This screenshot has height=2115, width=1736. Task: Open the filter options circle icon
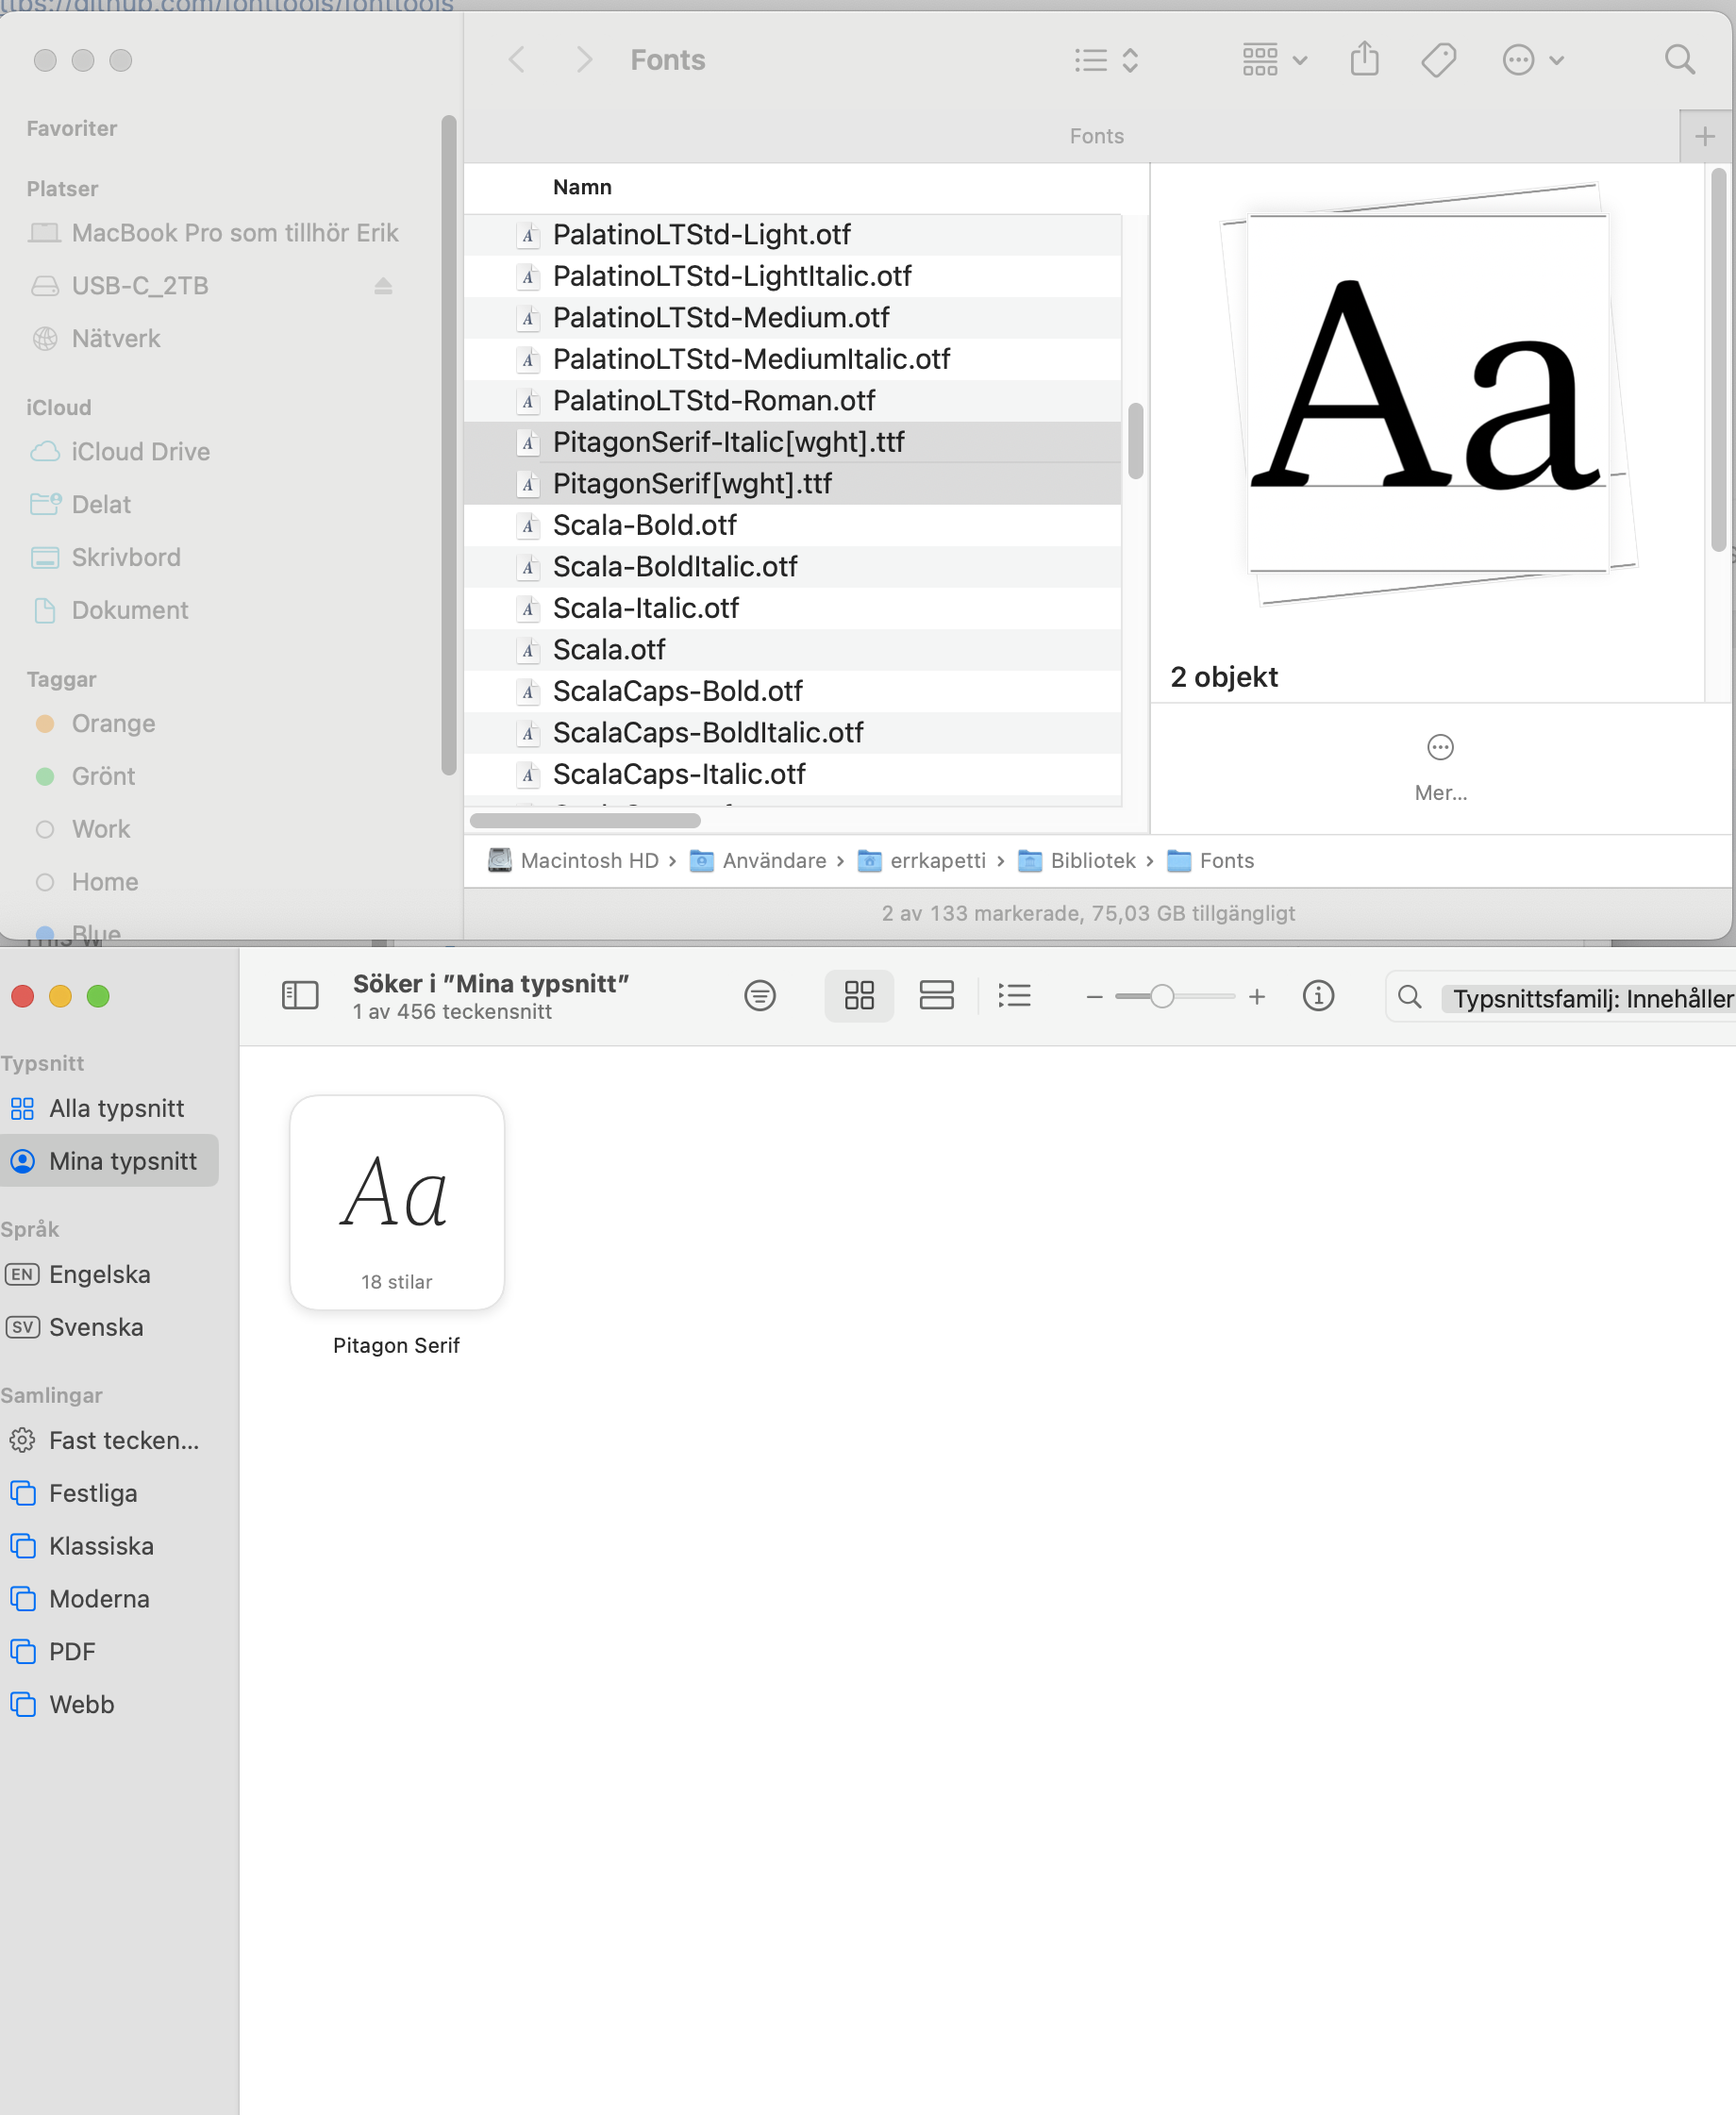tap(760, 995)
